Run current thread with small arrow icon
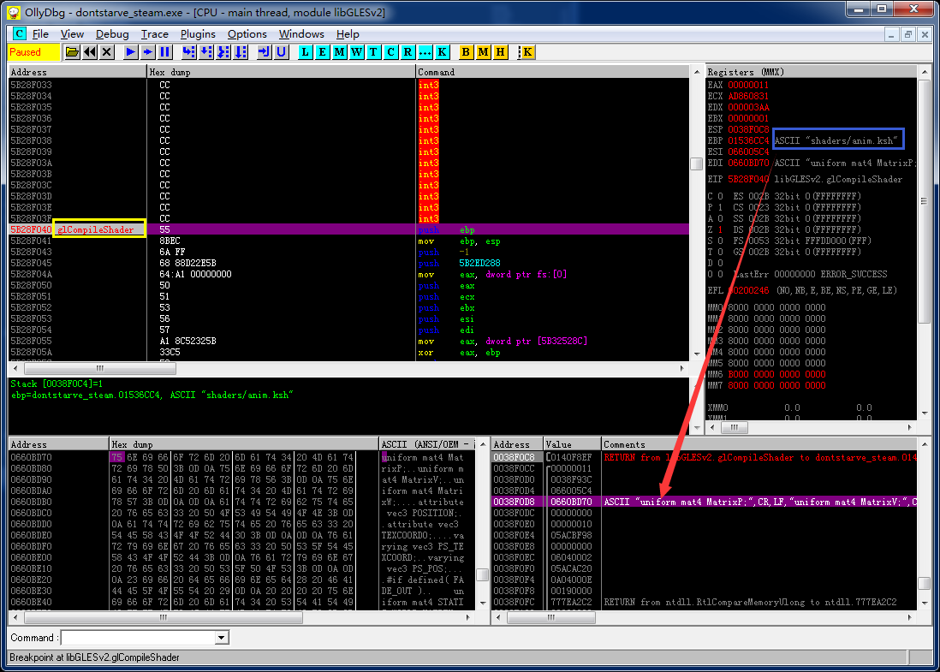 click(x=147, y=52)
